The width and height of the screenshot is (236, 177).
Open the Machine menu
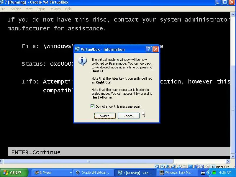point(16,9)
